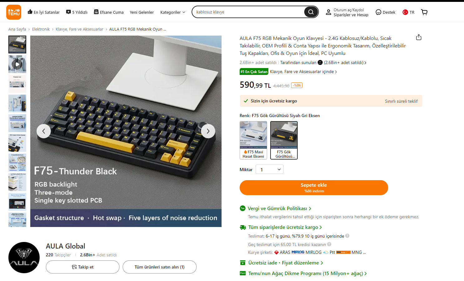
Task: Click the Temu logo icon
Action: tap(14, 12)
